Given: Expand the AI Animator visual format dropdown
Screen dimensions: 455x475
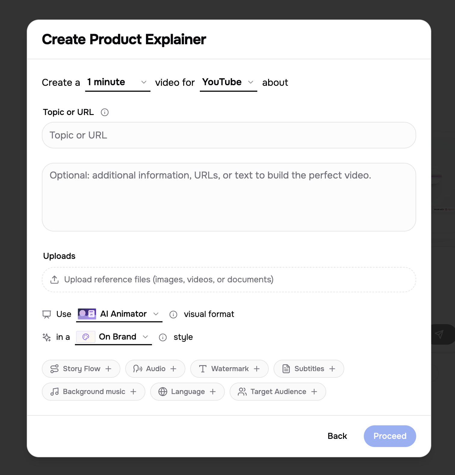Looking at the screenshot, I should (119, 314).
